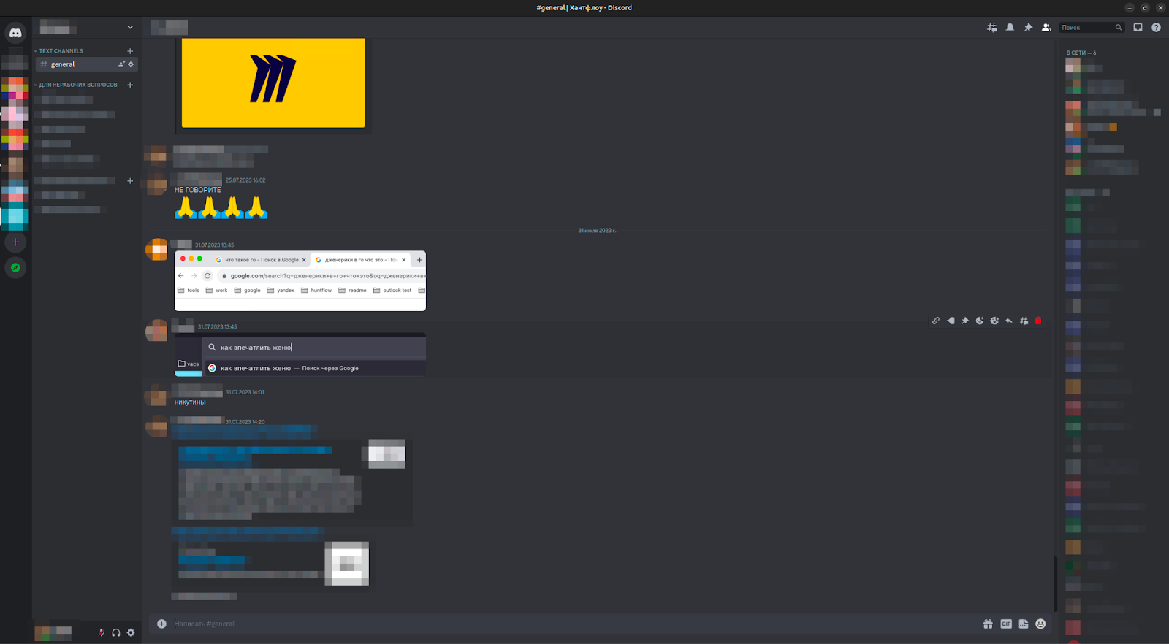Open the 'как впечатлить женю' screenshot attachment

(x=300, y=355)
